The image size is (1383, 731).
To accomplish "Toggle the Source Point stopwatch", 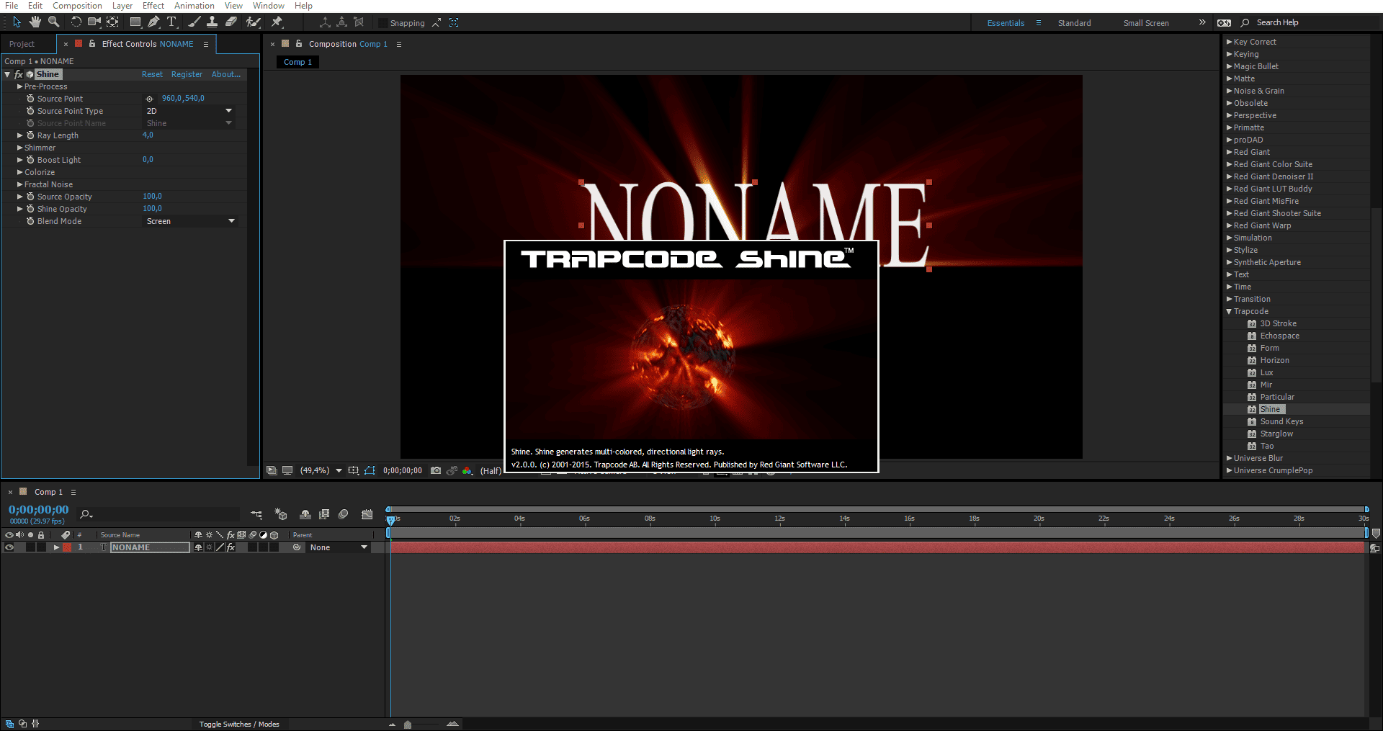I will [x=30, y=99].
